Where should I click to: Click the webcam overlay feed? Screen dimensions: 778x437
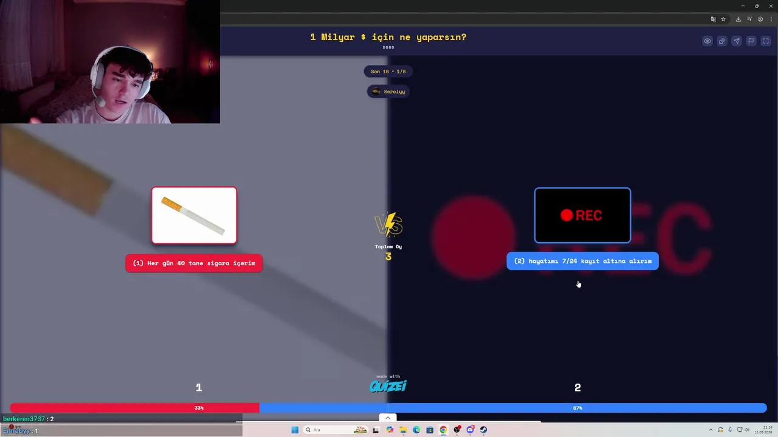click(110, 62)
